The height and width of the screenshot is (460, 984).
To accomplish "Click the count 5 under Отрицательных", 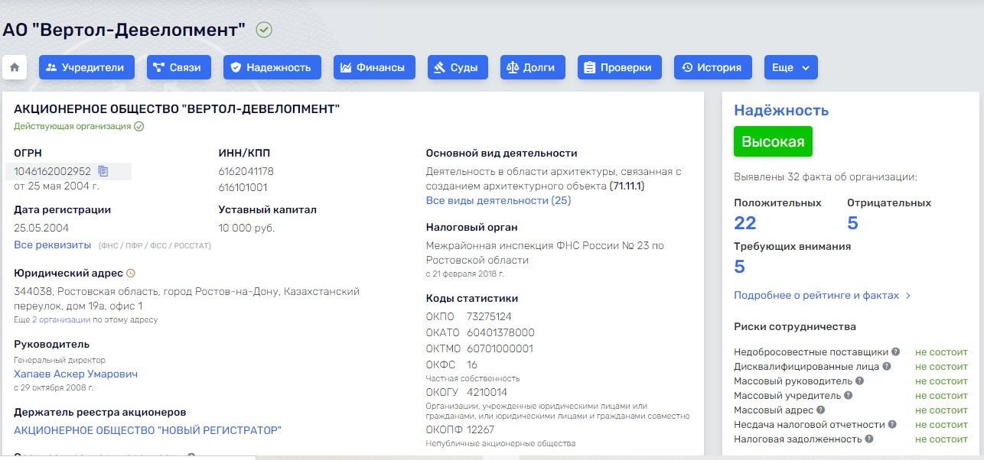I will click(x=853, y=223).
